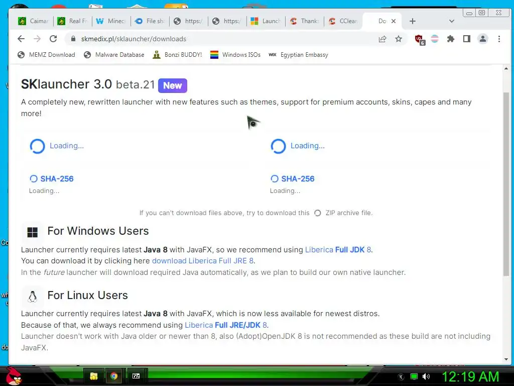Viewport: 514px width, 386px height.
Task: Open a new browser tab
Action: click(413, 21)
